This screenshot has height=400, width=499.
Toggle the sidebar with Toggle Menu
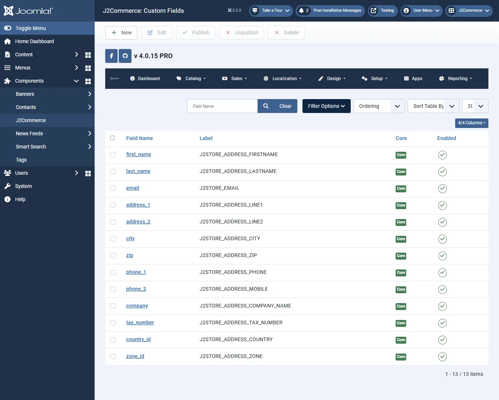point(47,28)
